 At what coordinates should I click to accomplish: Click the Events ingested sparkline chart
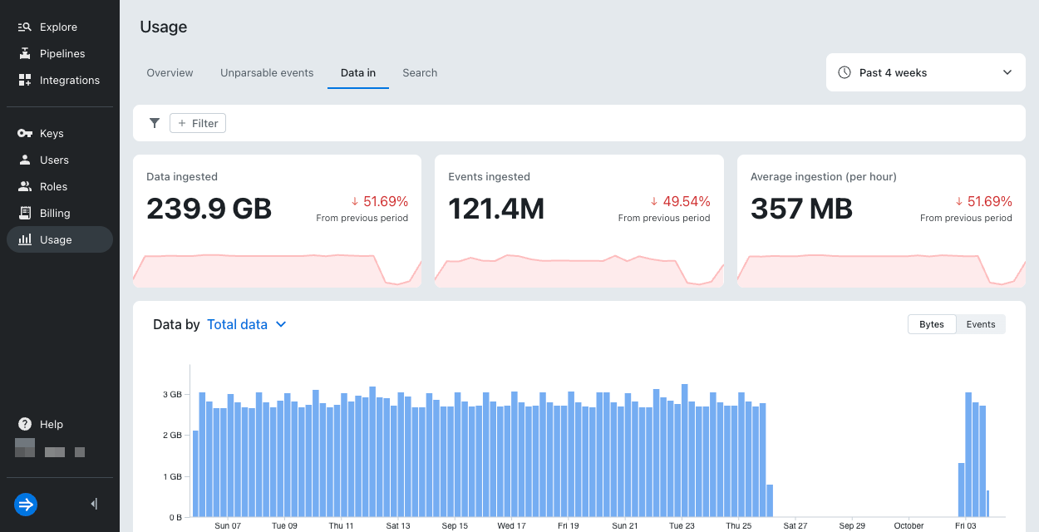pyautogui.click(x=579, y=266)
